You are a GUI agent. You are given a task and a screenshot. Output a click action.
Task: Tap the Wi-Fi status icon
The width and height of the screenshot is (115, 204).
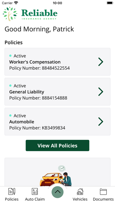pyautogui.click(x=16, y=3)
